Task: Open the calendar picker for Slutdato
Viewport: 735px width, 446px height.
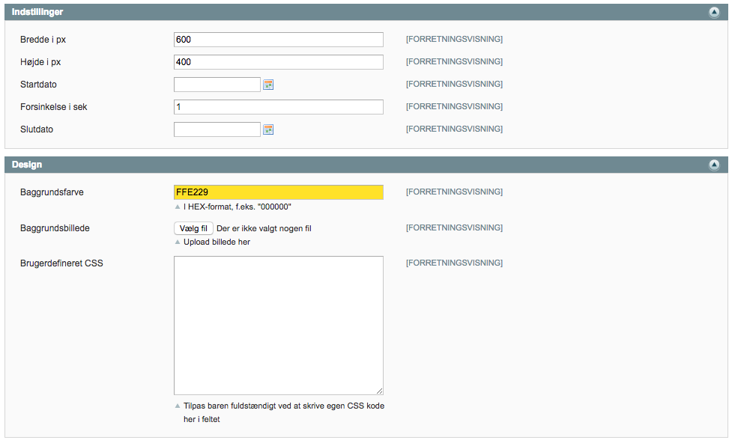Action: click(268, 129)
